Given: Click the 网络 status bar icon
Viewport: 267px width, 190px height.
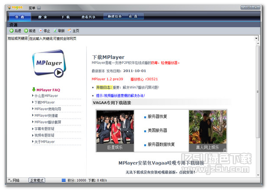Looking at the screenshot, I should pyautogui.click(x=10, y=180).
